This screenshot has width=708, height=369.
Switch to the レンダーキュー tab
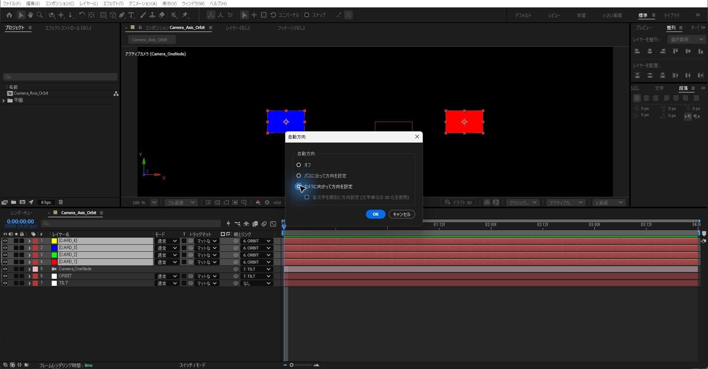[22, 213]
